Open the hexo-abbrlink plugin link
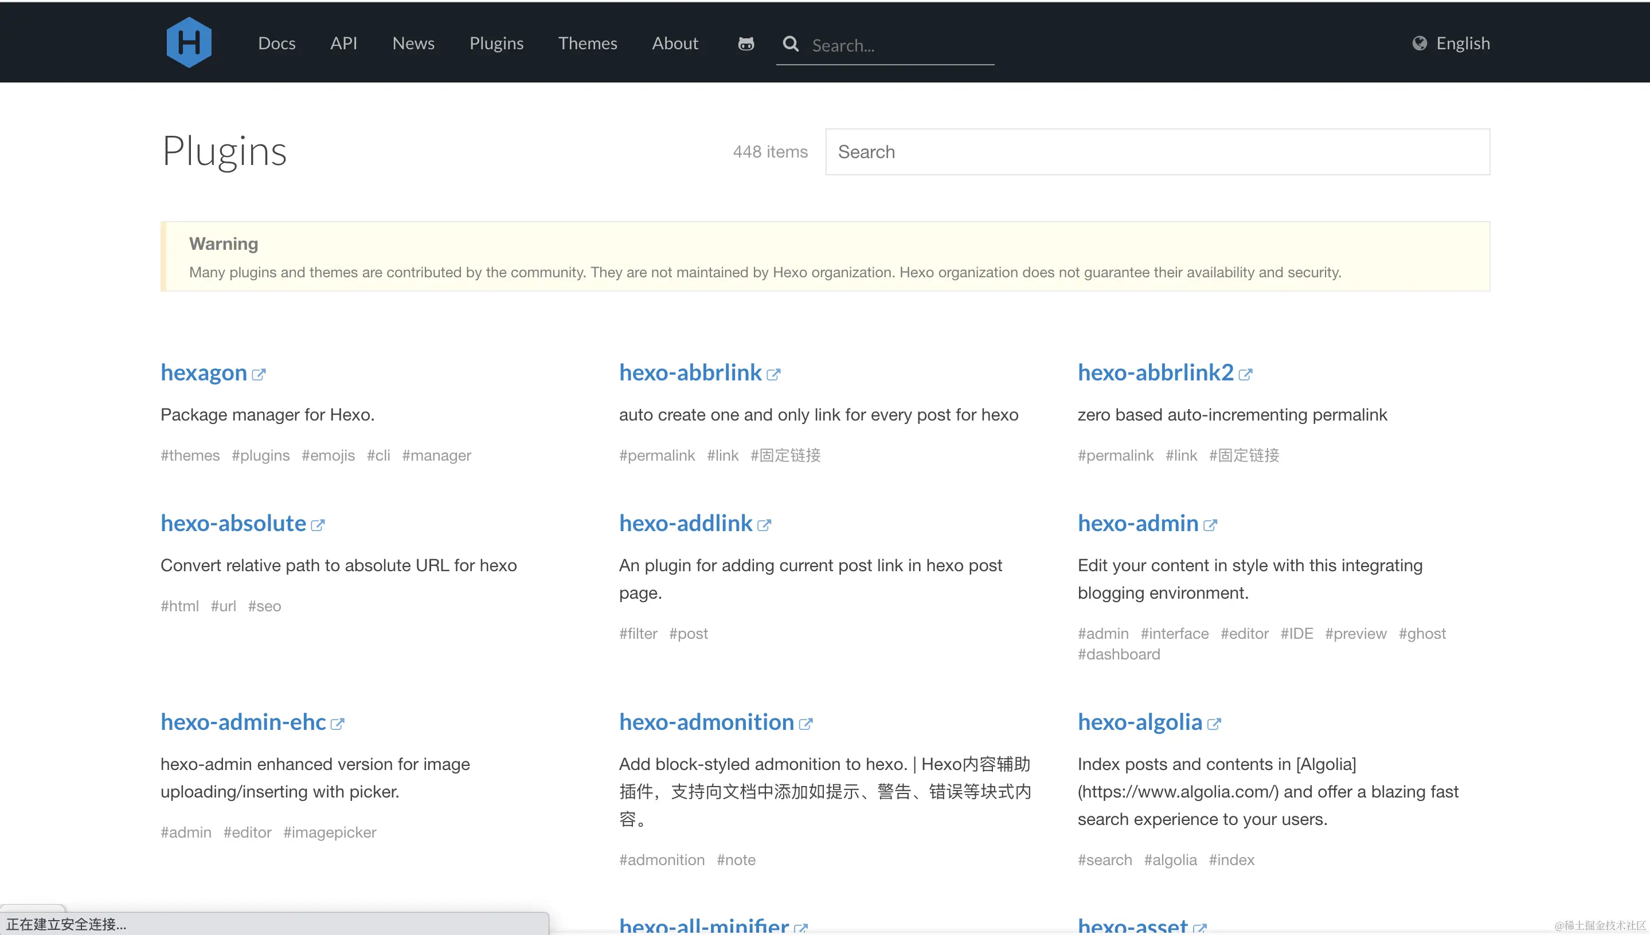1650x935 pixels. point(690,372)
